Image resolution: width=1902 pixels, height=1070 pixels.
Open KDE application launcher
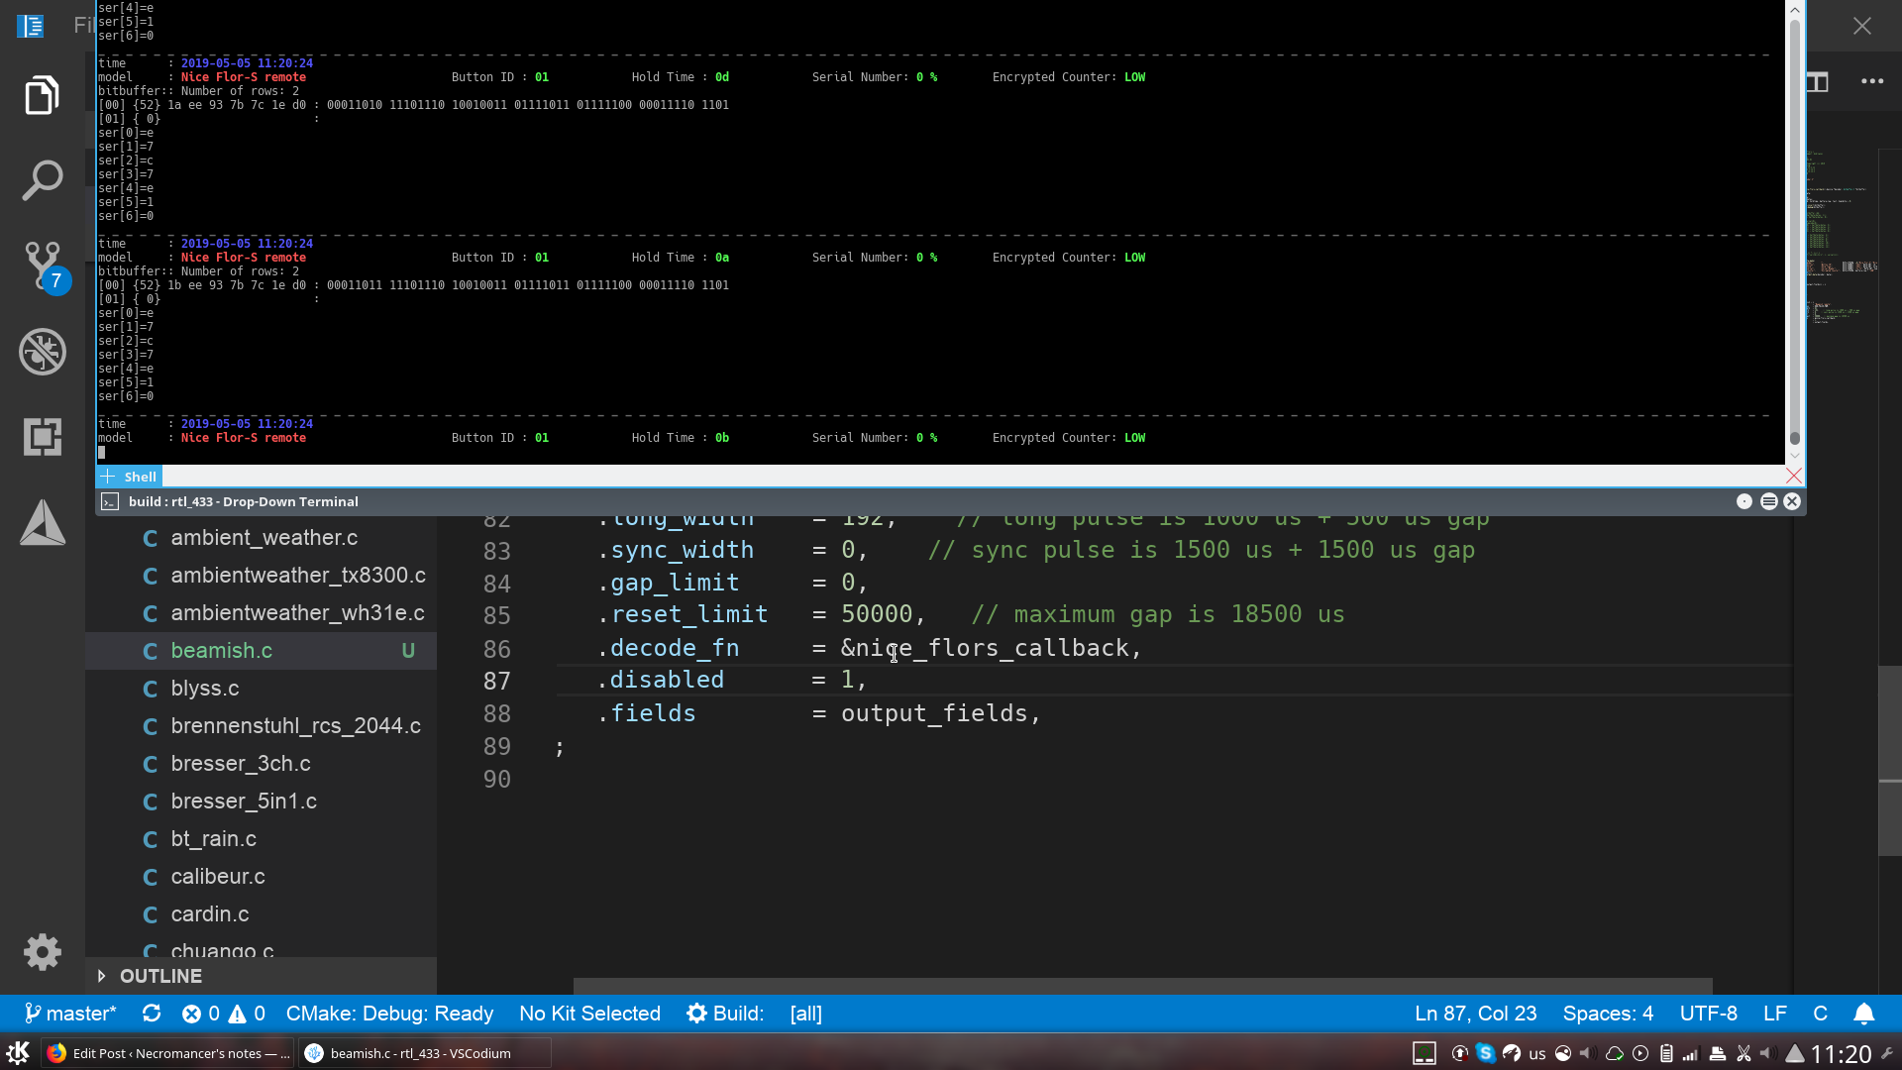(x=18, y=1052)
